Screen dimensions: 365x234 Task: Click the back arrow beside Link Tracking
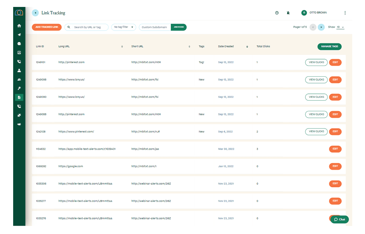[x=35, y=13]
